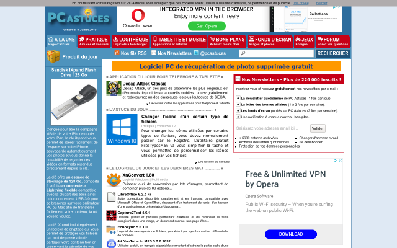Click Se désabonner link
Image resolution: width=397 pixels, height=248 pixels.
point(311,142)
